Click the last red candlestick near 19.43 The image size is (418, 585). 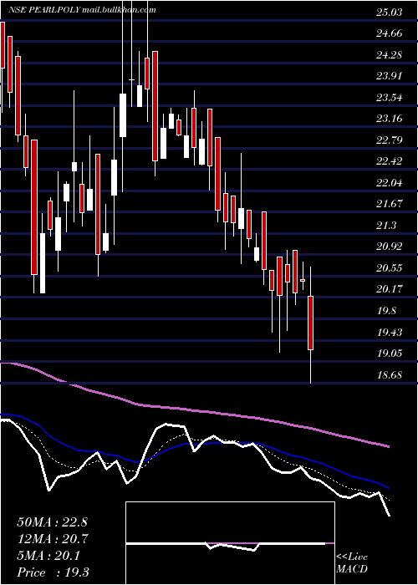point(310,323)
